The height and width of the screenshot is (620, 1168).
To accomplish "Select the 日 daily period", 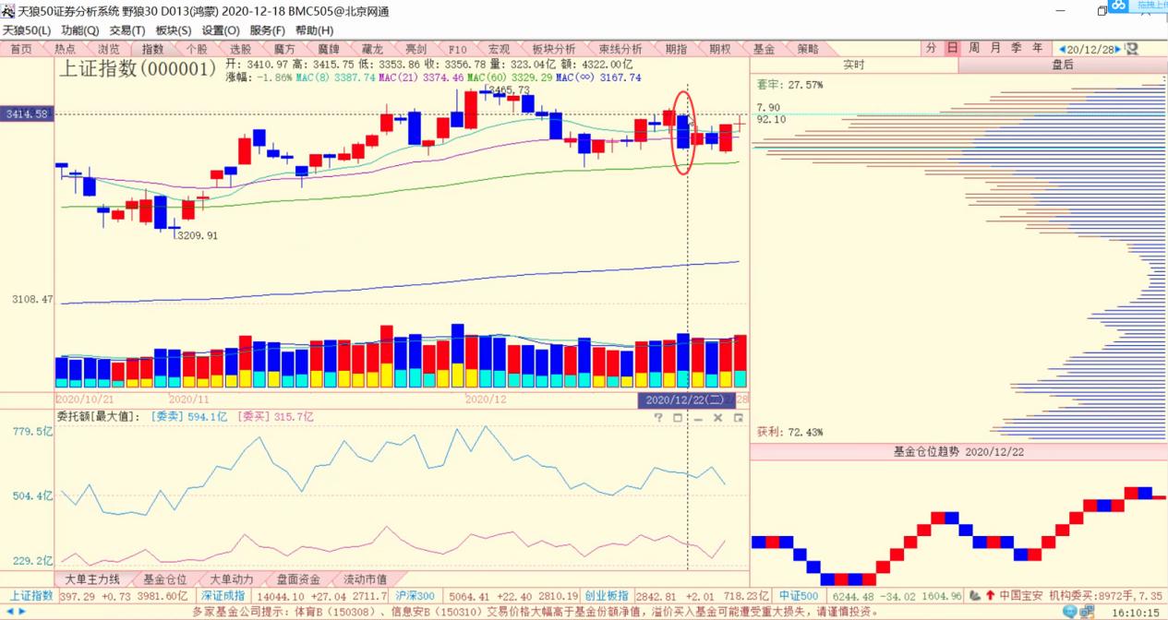I will pos(952,48).
